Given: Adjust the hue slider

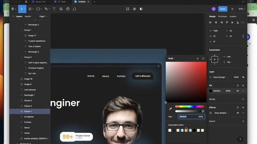Looking at the screenshot, I should tap(190, 106).
